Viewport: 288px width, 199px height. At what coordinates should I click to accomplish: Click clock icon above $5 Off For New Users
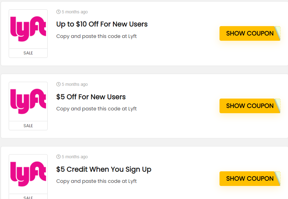click(58, 84)
